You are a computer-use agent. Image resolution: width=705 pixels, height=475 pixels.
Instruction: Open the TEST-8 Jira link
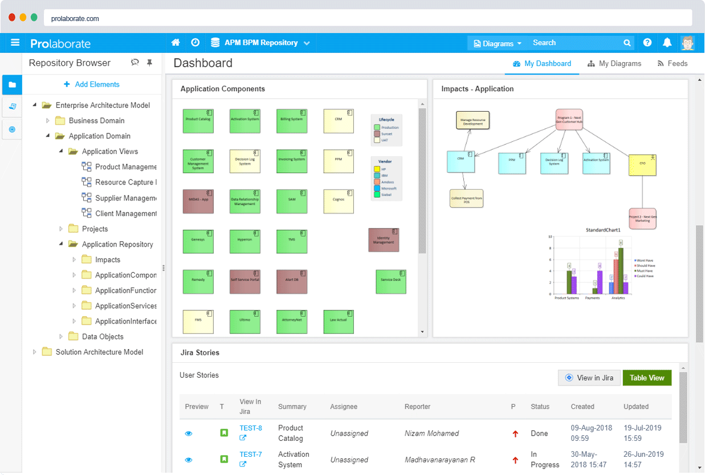tap(251, 428)
